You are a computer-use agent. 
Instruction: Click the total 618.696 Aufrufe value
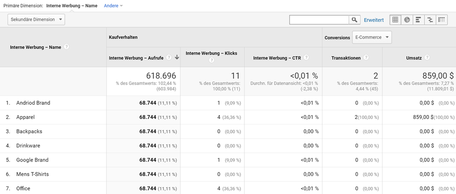[x=161, y=75]
